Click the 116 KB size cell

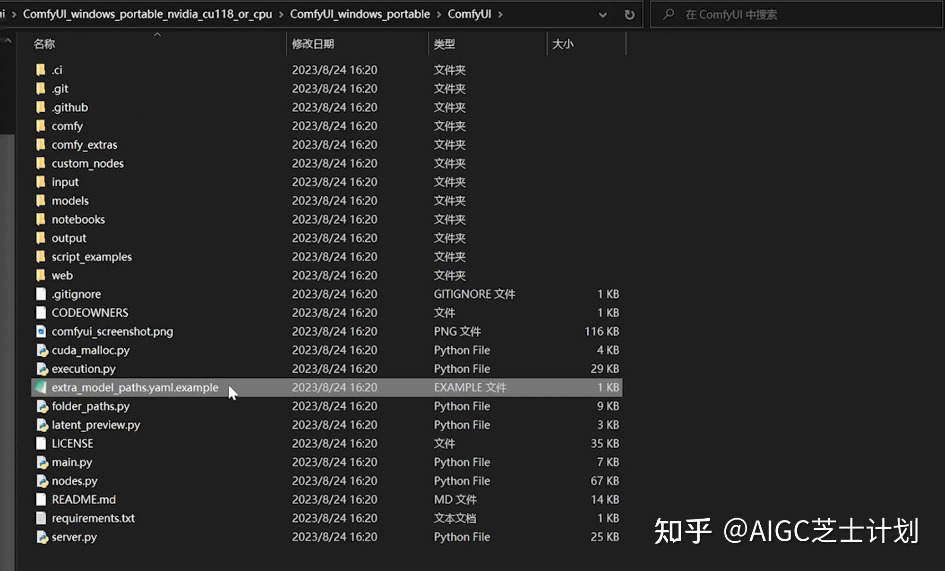pos(601,331)
